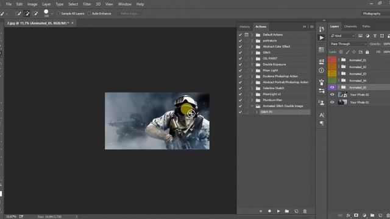Open the blending mode Pass Through dropdown
Screen dimensions: 390x219
point(348,44)
